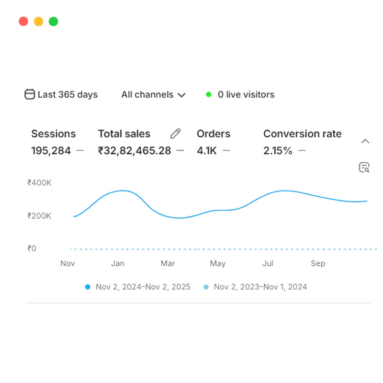Click the sales line peak near Jan
The image size is (383, 383).
[x=123, y=191]
